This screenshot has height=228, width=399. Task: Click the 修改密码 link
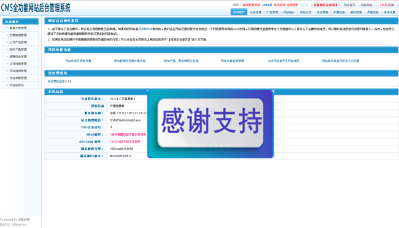(x=279, y=5)
